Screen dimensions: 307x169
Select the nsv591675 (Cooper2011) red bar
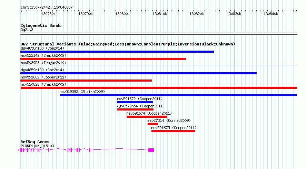click(x=173, y=131)
